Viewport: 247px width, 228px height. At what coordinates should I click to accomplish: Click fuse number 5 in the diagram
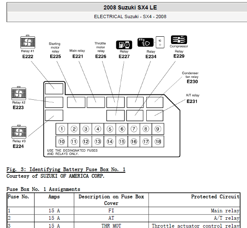110,129
